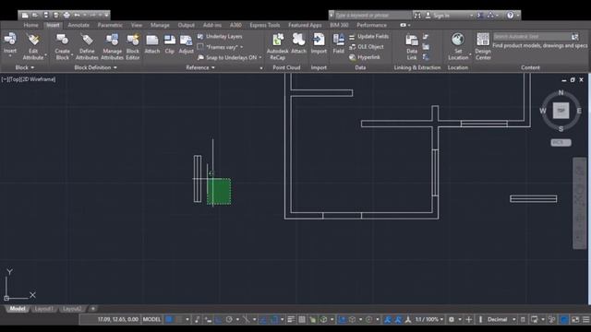Toggle Snap mode in status bar
591x332 pixels.
click(x=179, y=320)
